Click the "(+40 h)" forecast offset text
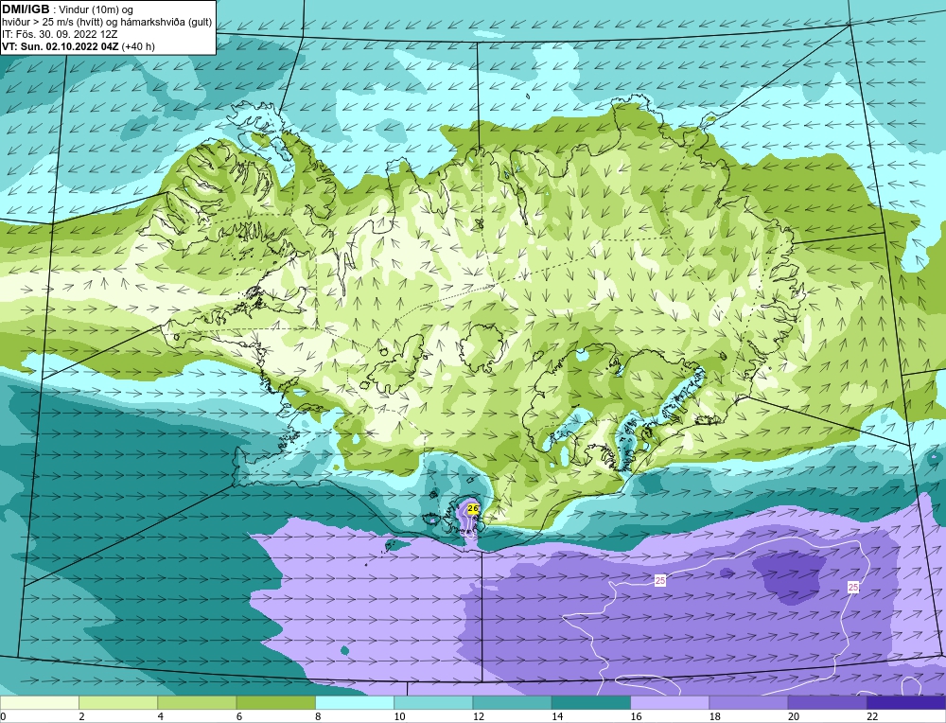 click(x=138, y=46)
